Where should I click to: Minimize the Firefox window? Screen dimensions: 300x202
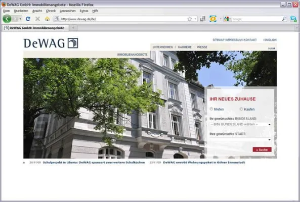coord(283,5)
